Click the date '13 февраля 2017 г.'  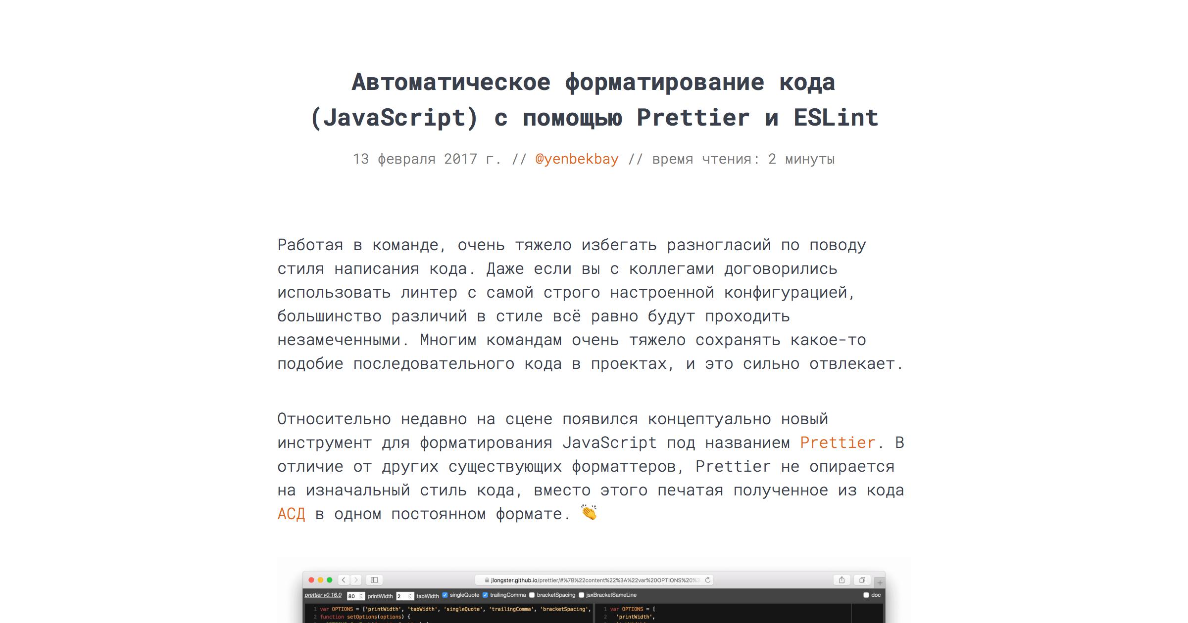click(427, 159)
